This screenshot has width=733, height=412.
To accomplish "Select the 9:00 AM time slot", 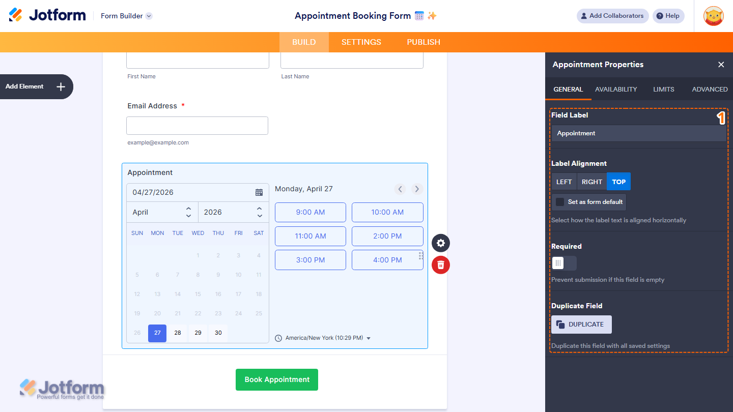I will click(310, 212).
